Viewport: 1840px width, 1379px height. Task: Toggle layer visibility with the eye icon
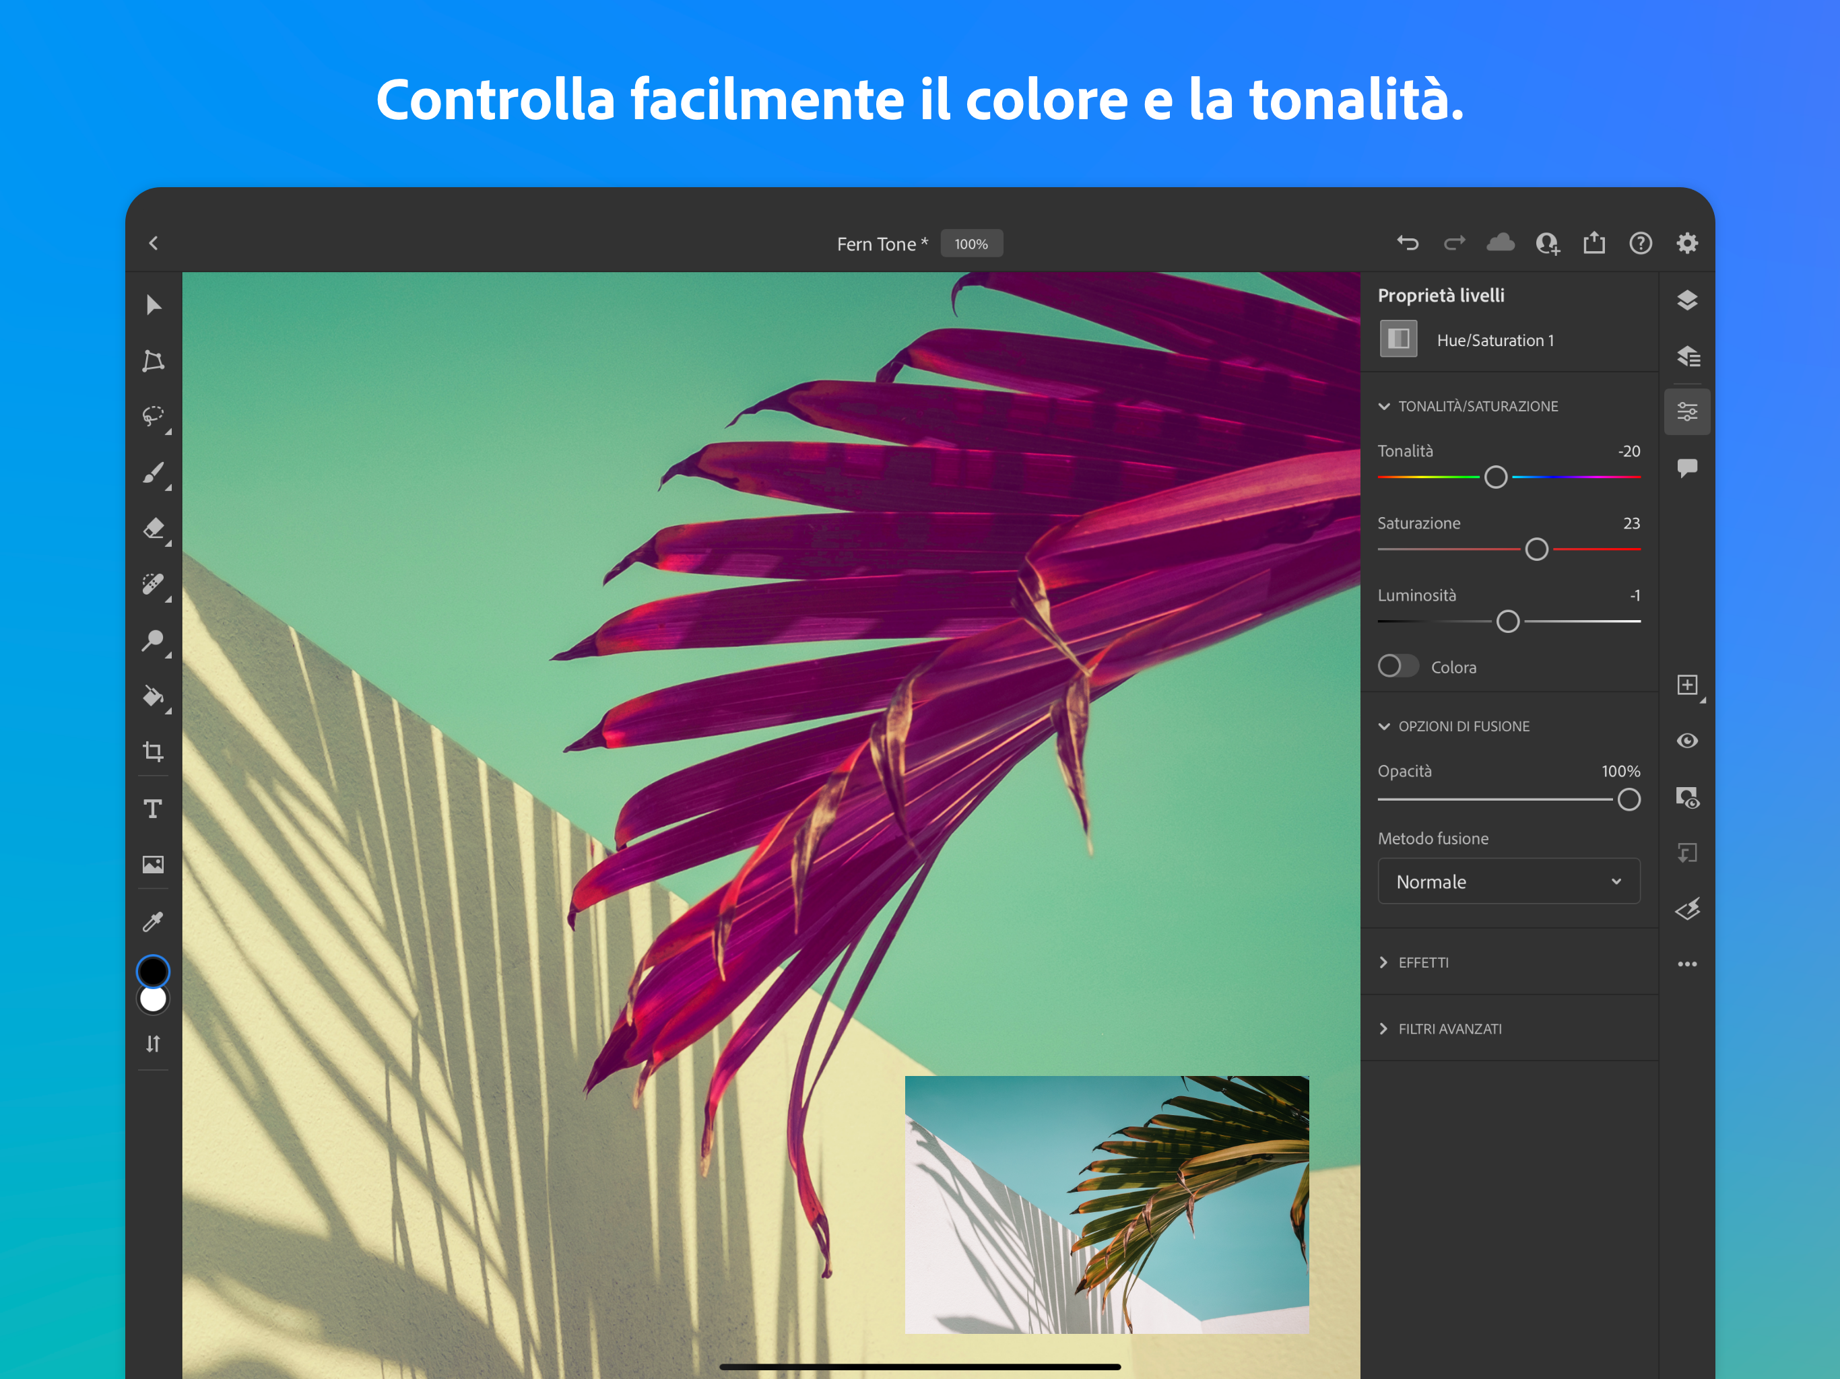tap(1688, 740)
